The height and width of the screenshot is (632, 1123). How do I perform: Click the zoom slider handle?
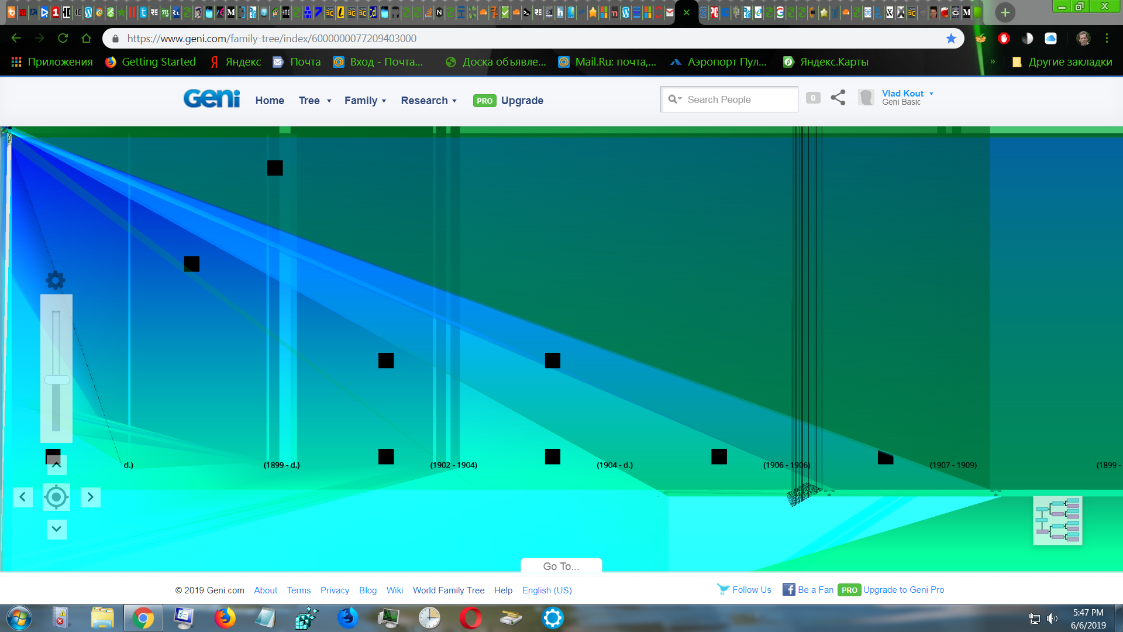coord(57,380)
